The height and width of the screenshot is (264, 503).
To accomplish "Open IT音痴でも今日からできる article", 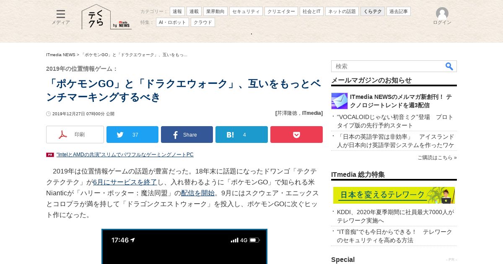I will [395, 236].
